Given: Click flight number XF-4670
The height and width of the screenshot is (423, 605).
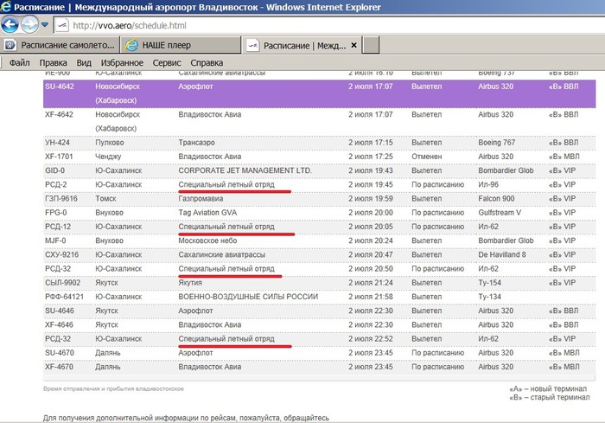Looking at the screenshot, I should 59,367.
